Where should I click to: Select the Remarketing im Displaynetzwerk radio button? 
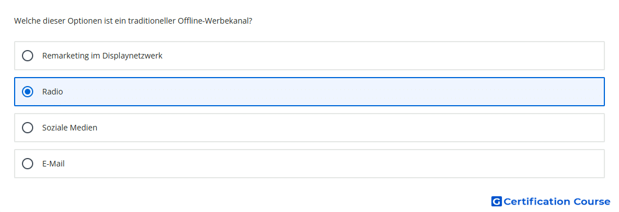(28, 56)
